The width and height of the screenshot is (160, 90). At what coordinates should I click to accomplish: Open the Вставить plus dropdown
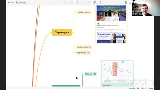click(101, 3)
